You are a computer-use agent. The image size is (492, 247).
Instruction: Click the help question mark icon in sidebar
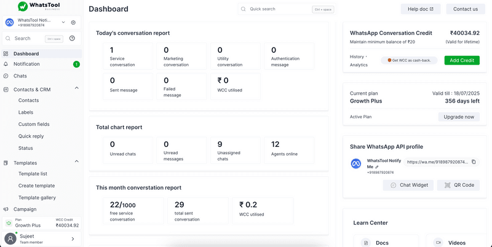coord(72,39)
